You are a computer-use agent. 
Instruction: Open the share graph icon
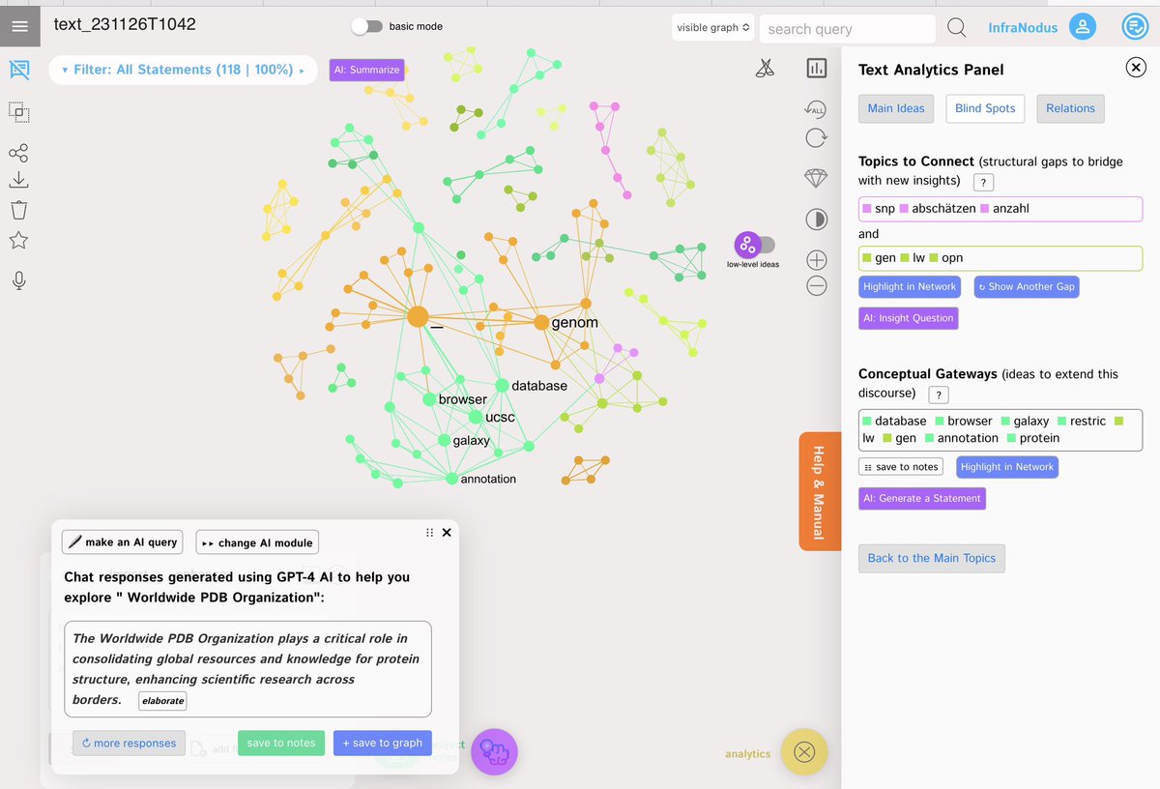(18, 154)
